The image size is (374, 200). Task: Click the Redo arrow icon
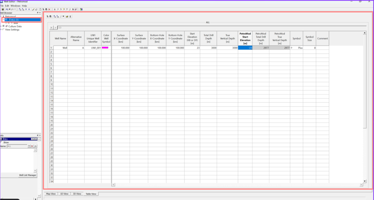(x=12, y=9)
